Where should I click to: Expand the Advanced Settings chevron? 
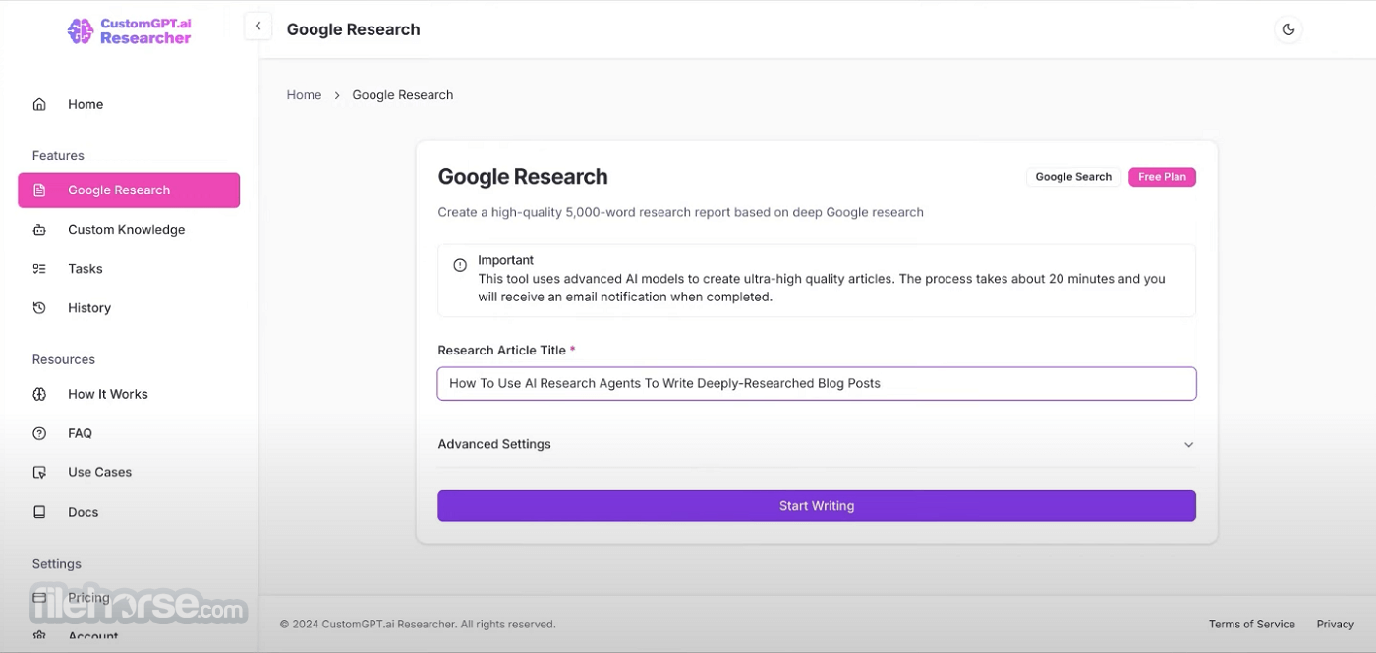[1188, 445]
